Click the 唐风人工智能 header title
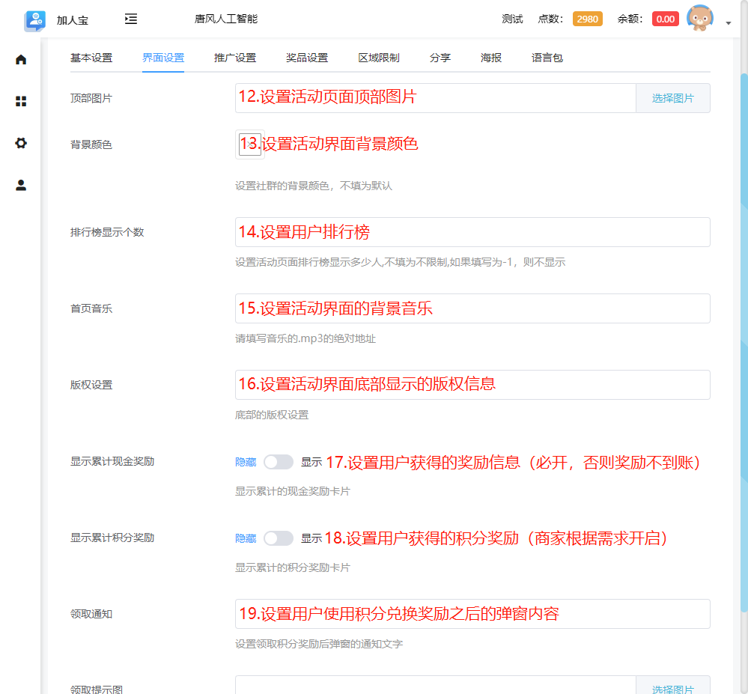This screenshot has width=748, height=694. [x=226, y=19]
